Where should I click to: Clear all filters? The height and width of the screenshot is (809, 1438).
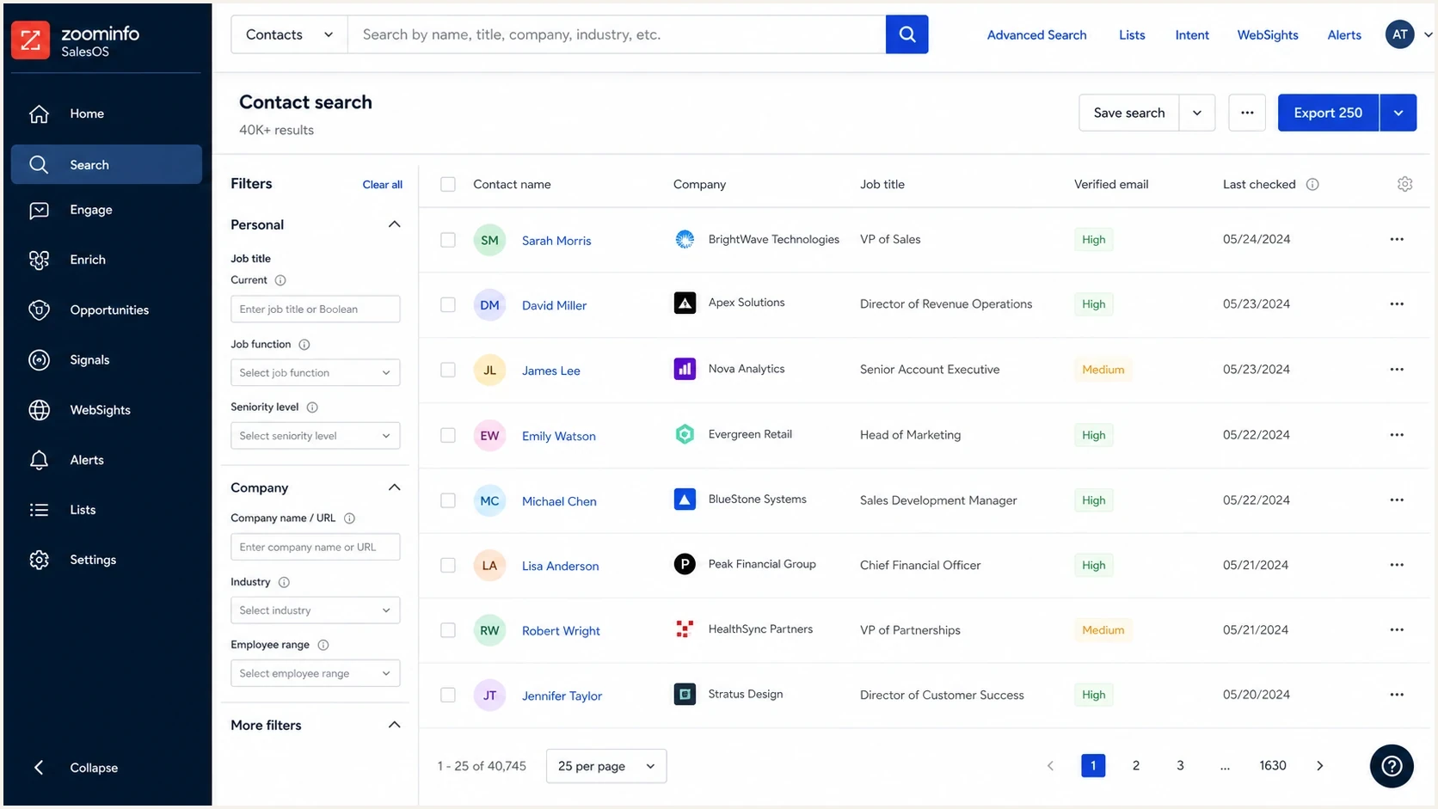[x=382, y=185]
